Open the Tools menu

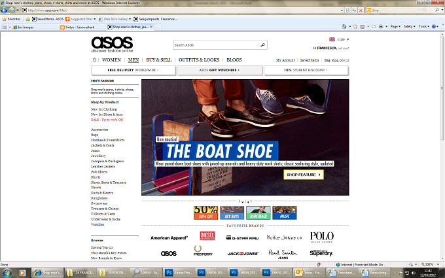click(x=424, y=26)
